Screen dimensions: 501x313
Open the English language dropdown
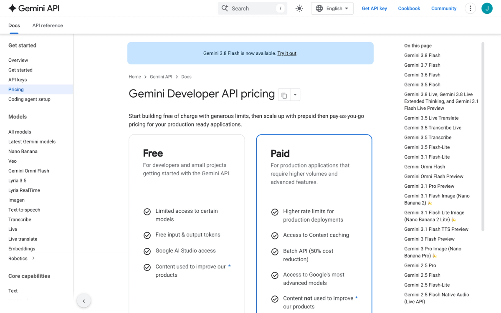(x=332, y=8)
